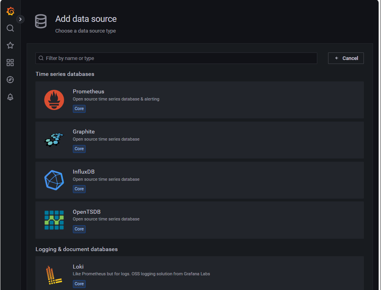Choose the Loki data source title

78,267
